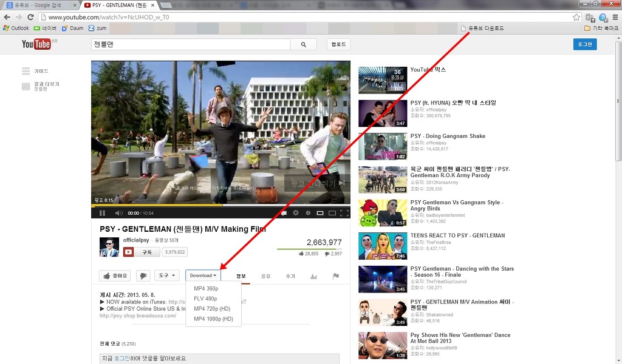Screen dimensions: 622x364
Task: Bookmark this page with the star icon
Action: (x=576, y=17)
